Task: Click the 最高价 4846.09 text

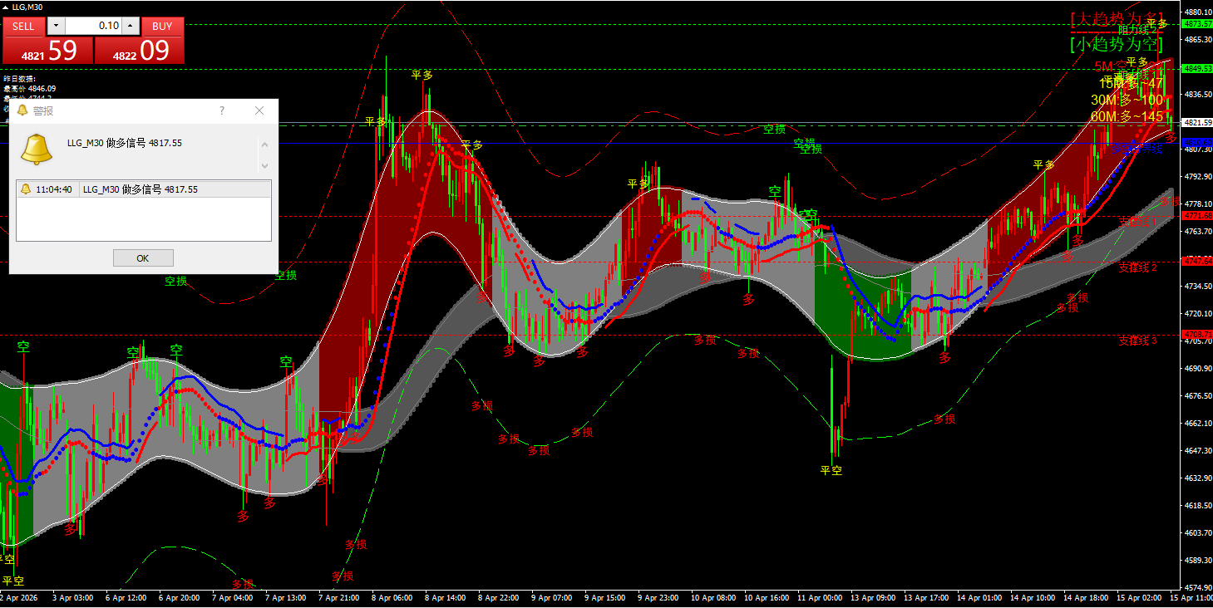Action: pos(30,88)
